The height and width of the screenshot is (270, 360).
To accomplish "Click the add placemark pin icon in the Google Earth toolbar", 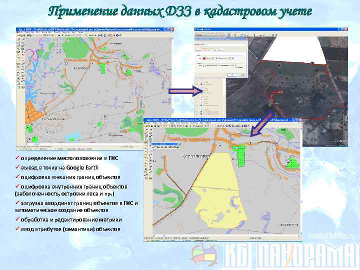I will (235, 35).
